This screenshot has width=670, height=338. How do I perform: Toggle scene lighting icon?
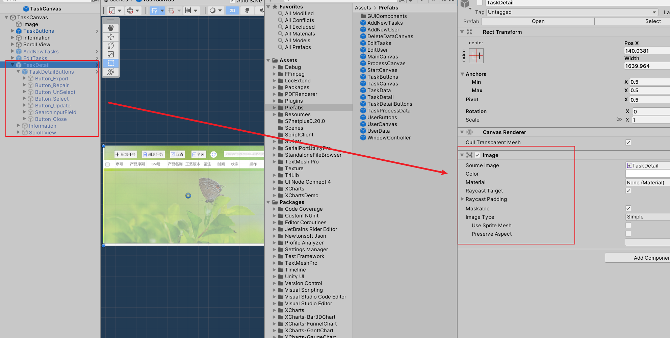247,10
